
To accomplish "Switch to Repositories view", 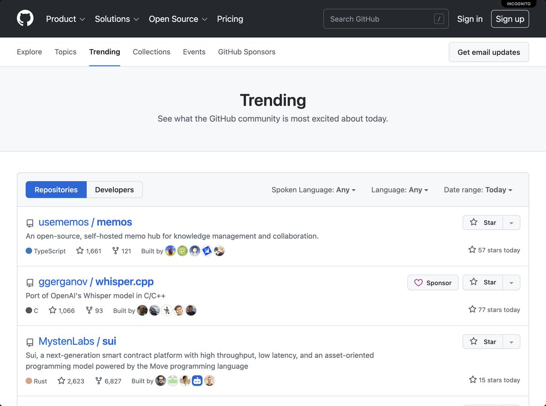I will coord(56,190).
